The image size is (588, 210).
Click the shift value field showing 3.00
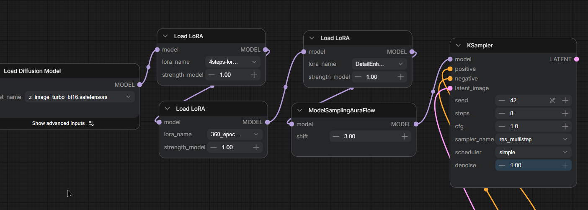pyautogui.click(x=370, y=136)
